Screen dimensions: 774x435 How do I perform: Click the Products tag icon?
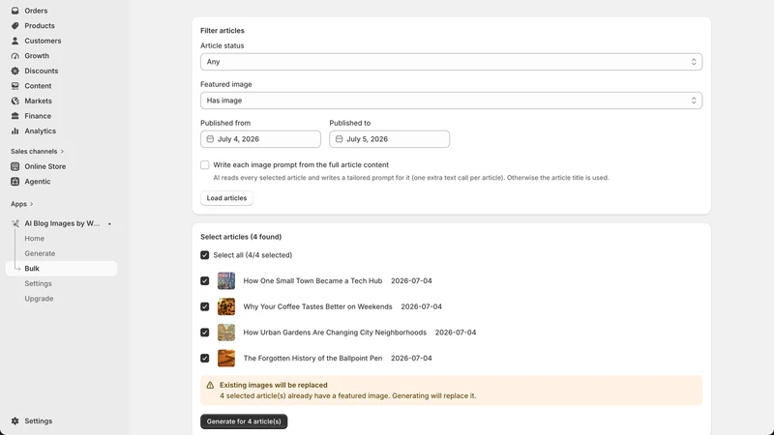[x=15, y=26]
